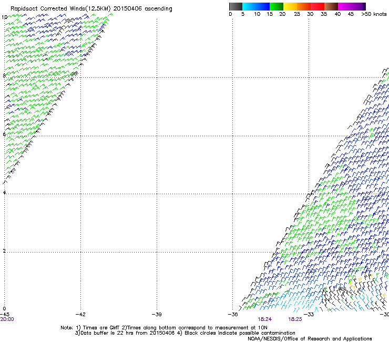Click the note 'Times are GMT'

[x=101, y=328]
